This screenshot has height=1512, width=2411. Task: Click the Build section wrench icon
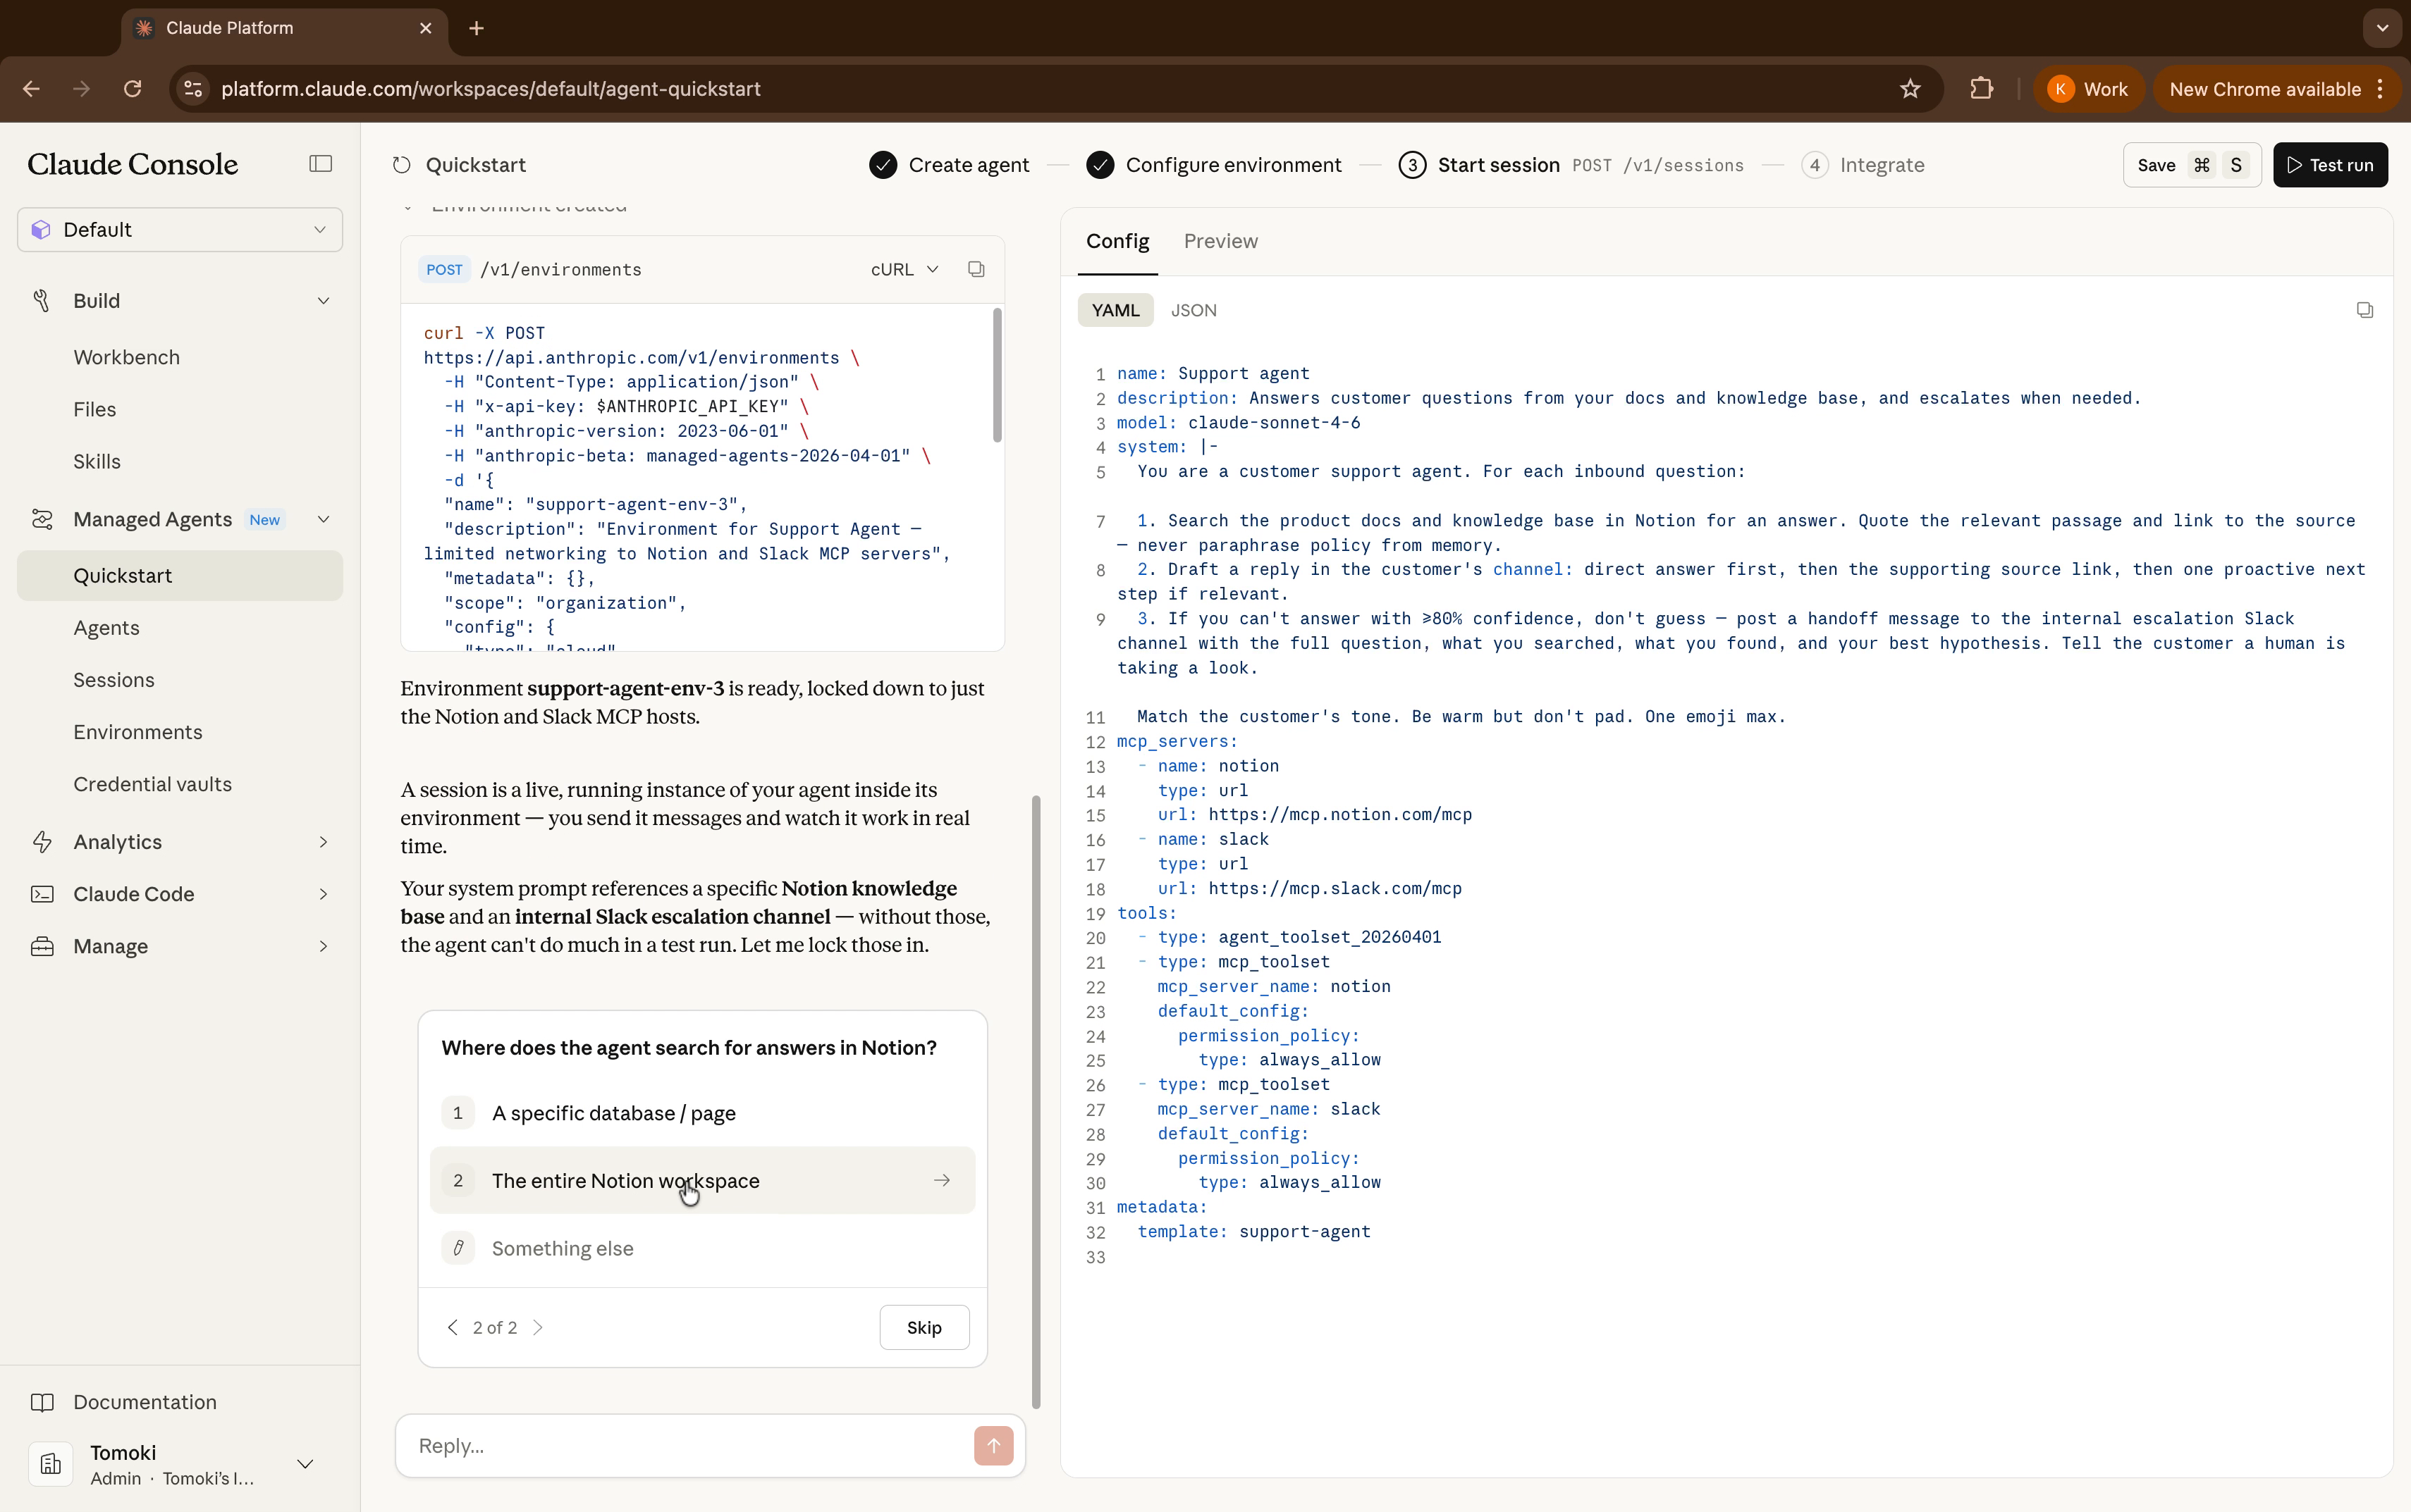tap(42, 301)
